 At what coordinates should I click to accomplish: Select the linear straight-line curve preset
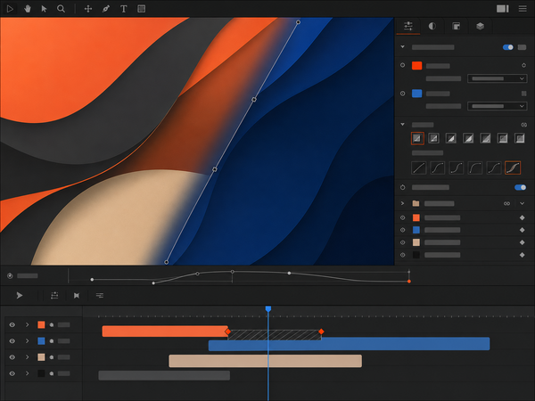pyautogui.click(x=419, y=168)
